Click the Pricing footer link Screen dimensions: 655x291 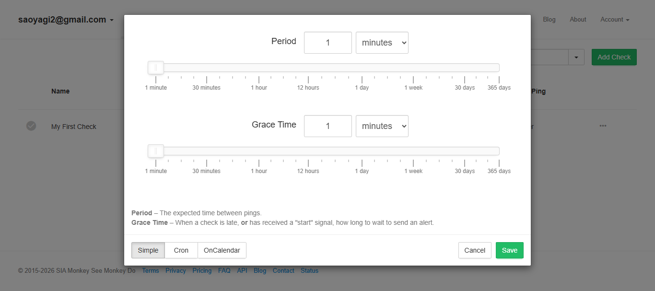click(202, 271)
